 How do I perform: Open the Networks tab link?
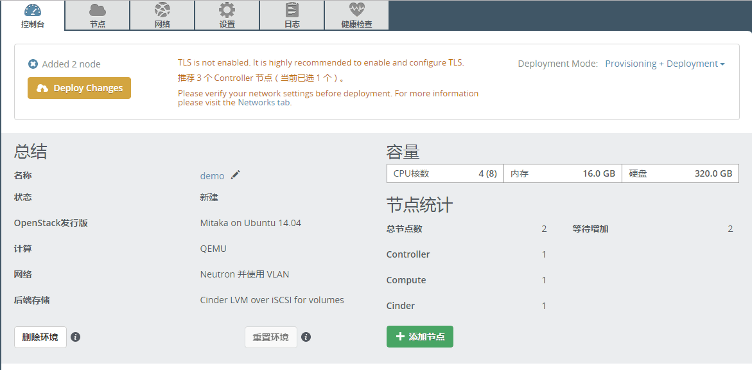point(264,102)
